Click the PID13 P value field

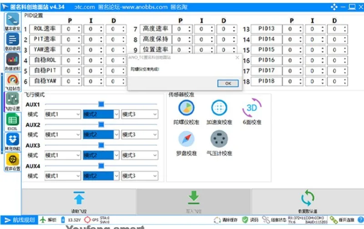coord(293,29)
